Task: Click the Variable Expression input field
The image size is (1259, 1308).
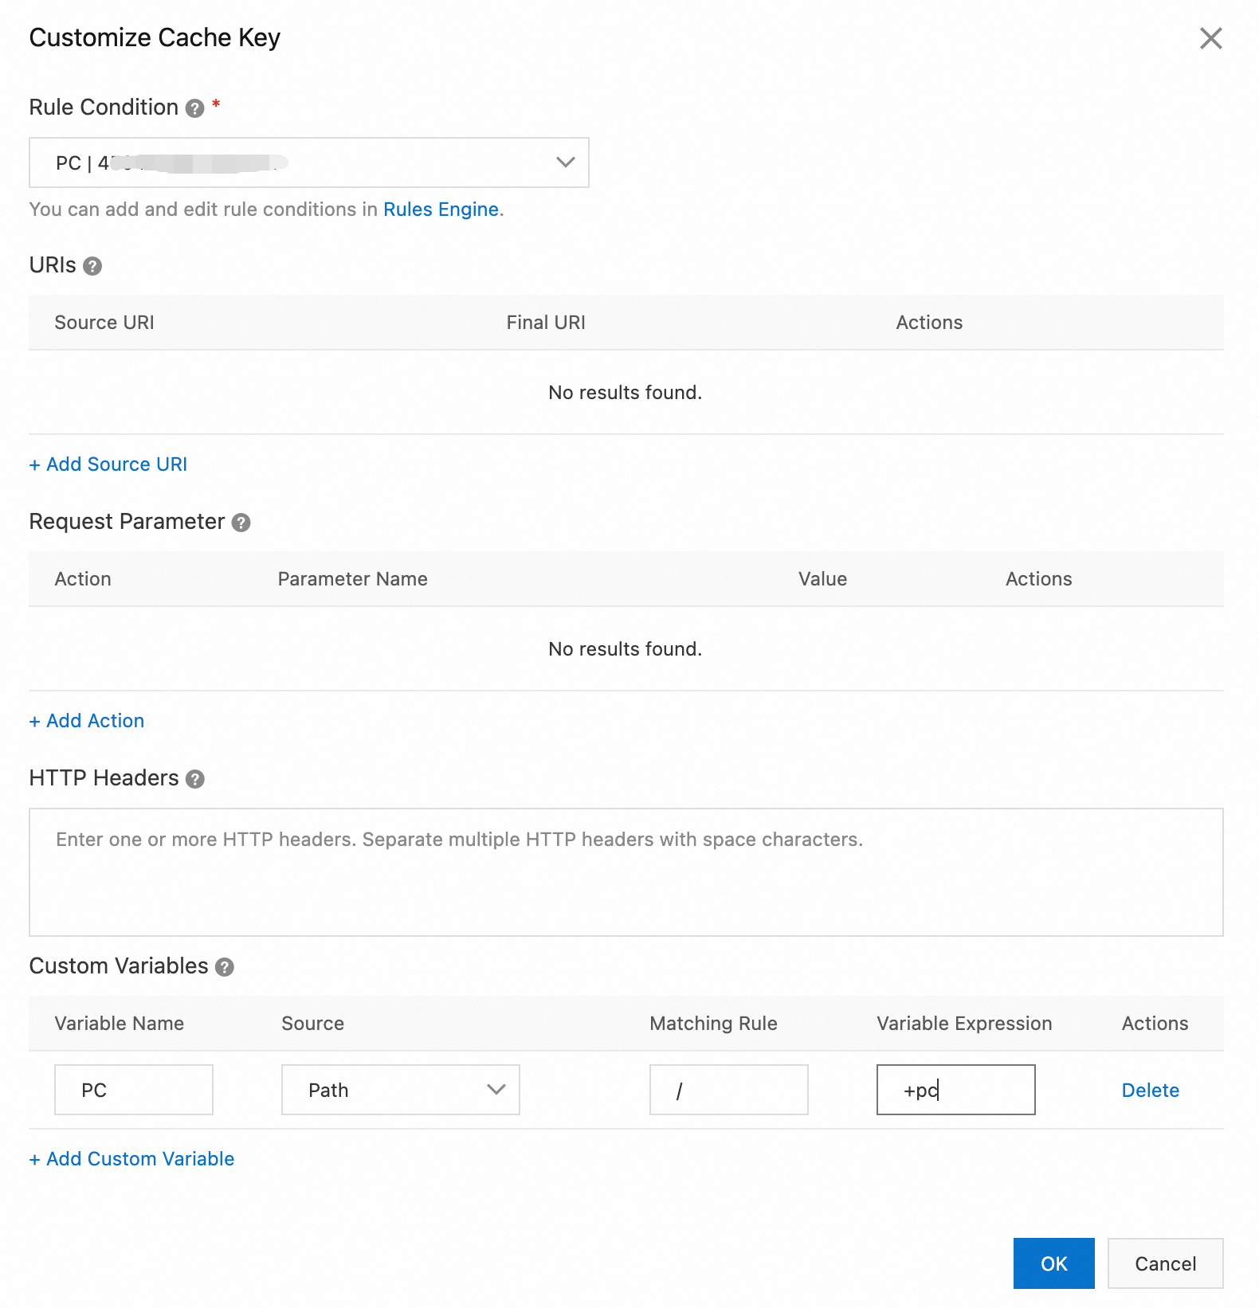Action: point(955,1090)
